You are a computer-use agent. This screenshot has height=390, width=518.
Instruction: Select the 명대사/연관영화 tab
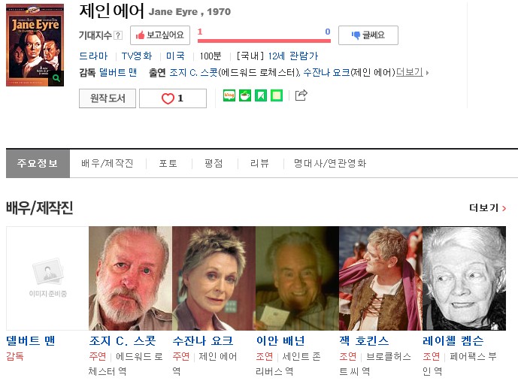click(330, 164)
